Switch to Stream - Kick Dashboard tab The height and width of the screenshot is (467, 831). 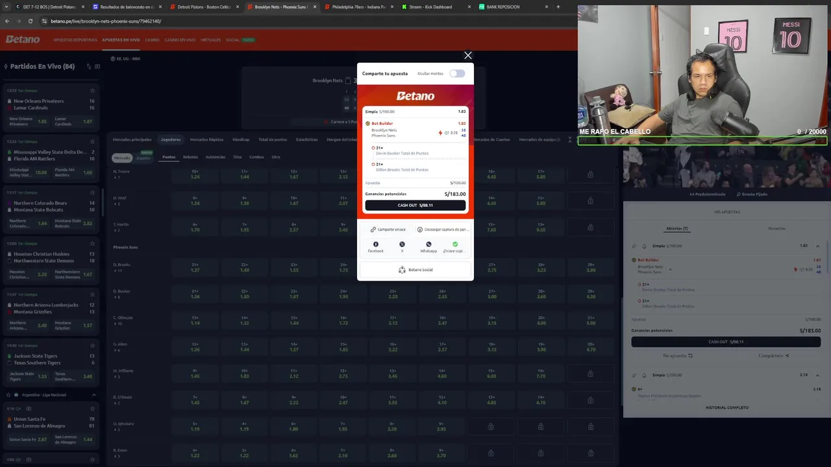431,6
